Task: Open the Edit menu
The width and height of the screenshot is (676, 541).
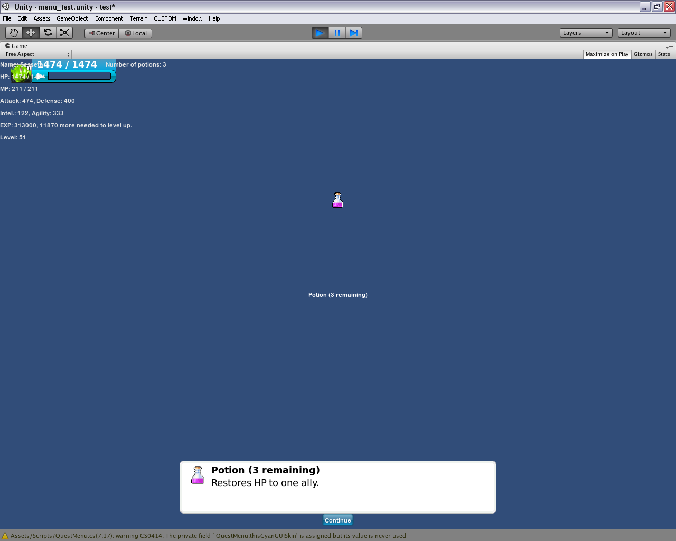Action: click(x=22, y=18)
